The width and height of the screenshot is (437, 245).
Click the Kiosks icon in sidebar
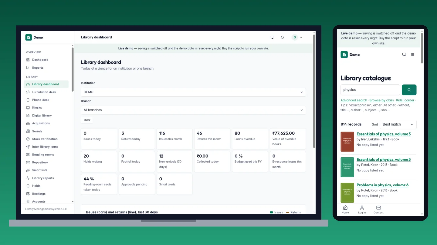(28, 108)
